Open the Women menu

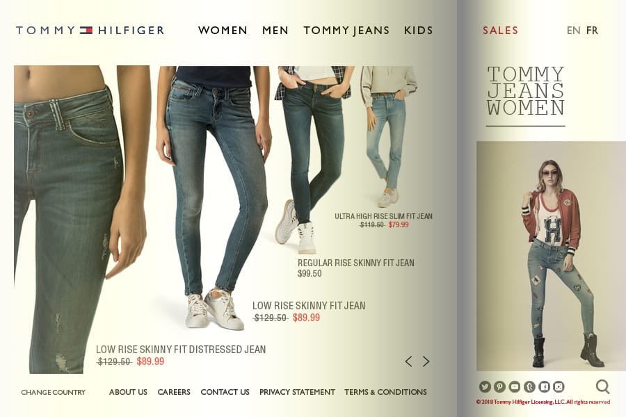pos(223,31)
